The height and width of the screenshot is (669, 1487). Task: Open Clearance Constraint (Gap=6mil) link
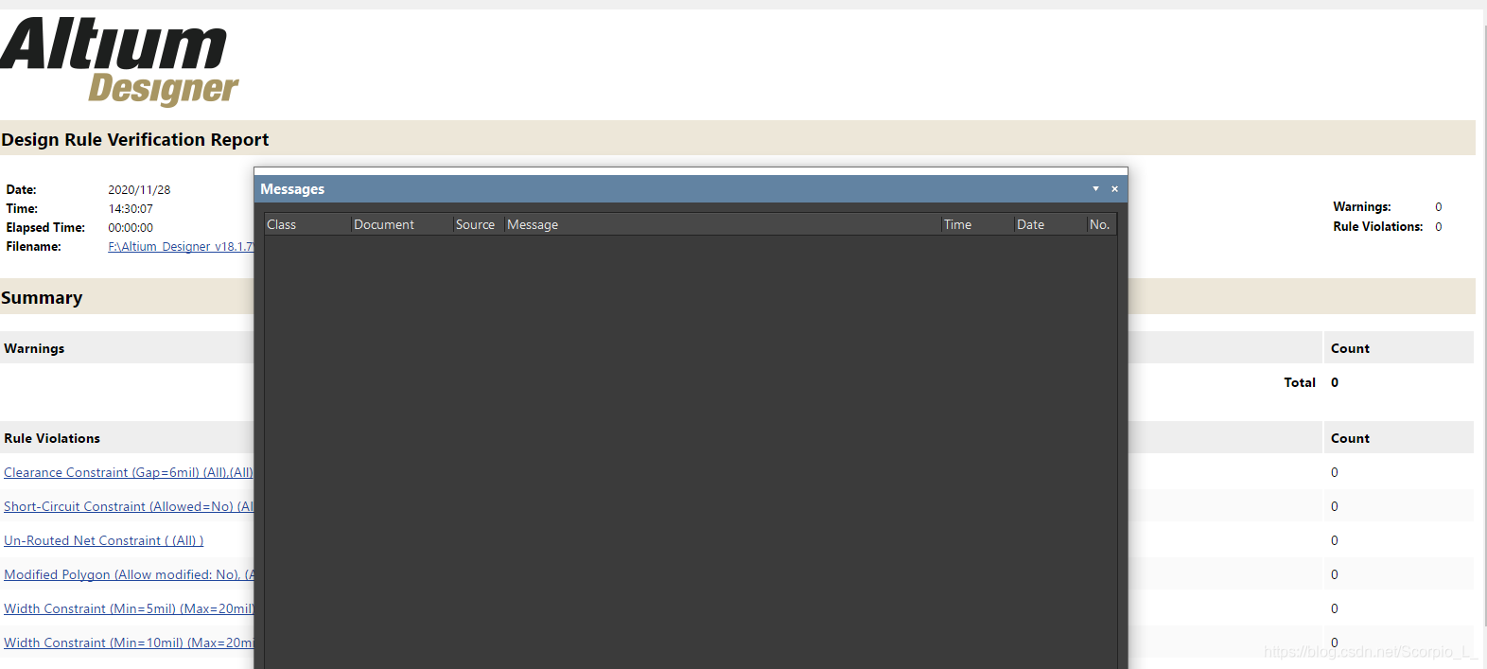pos(129,472)
